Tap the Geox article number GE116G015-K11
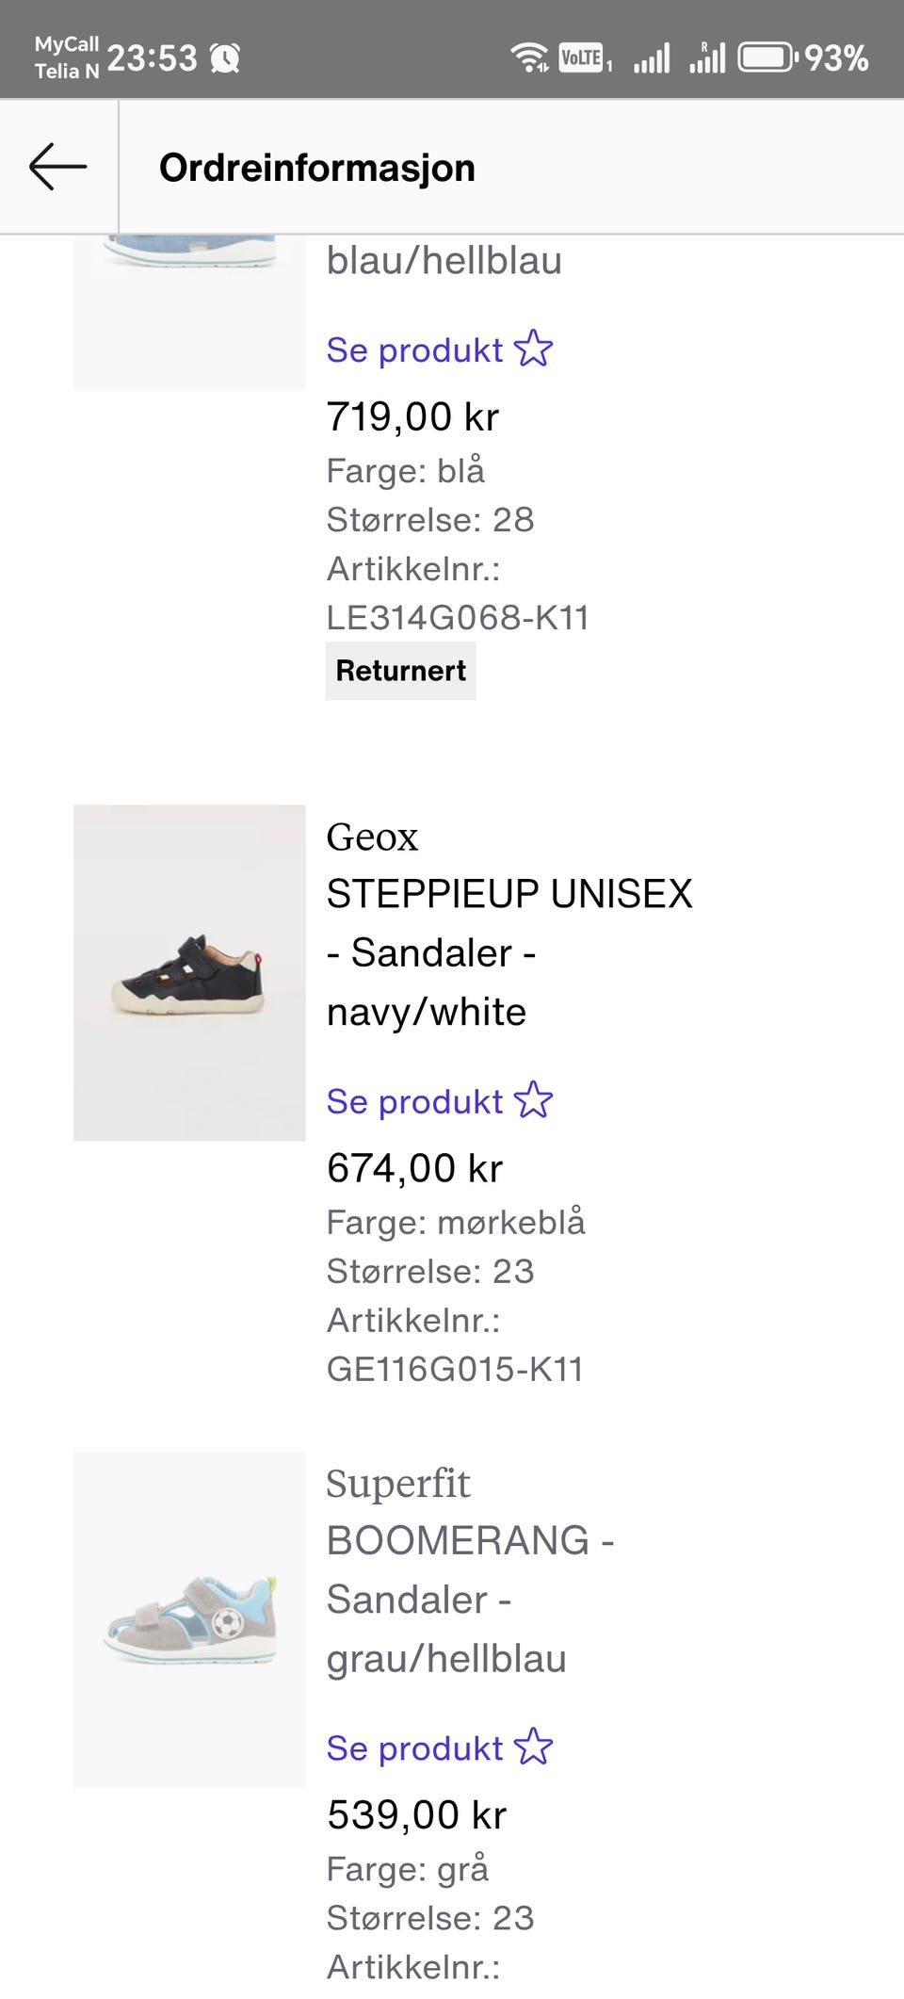 (x=455, y=1368)
